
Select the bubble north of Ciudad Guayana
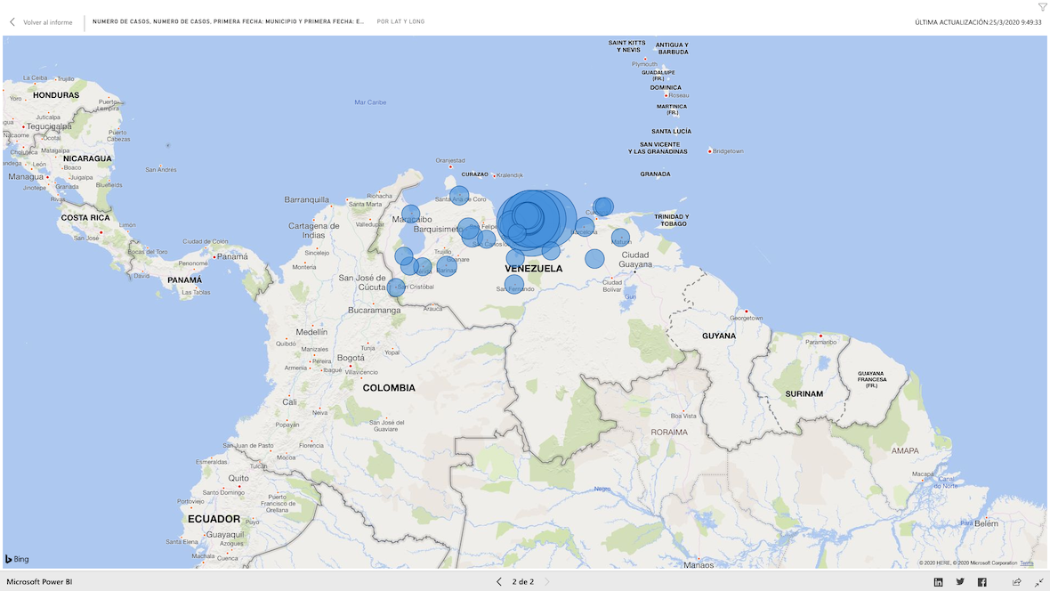point(620,238)
